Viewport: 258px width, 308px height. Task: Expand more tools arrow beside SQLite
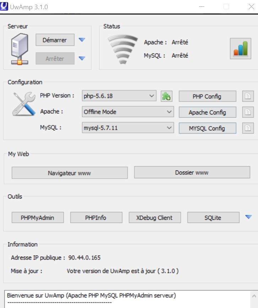248,217
